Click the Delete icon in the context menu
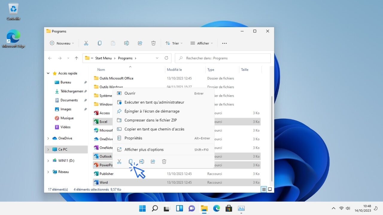 (x=164, y=161)
